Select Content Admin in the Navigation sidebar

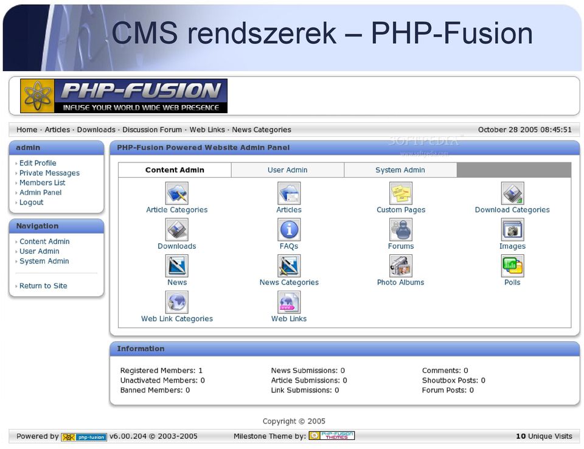point(44,242)
